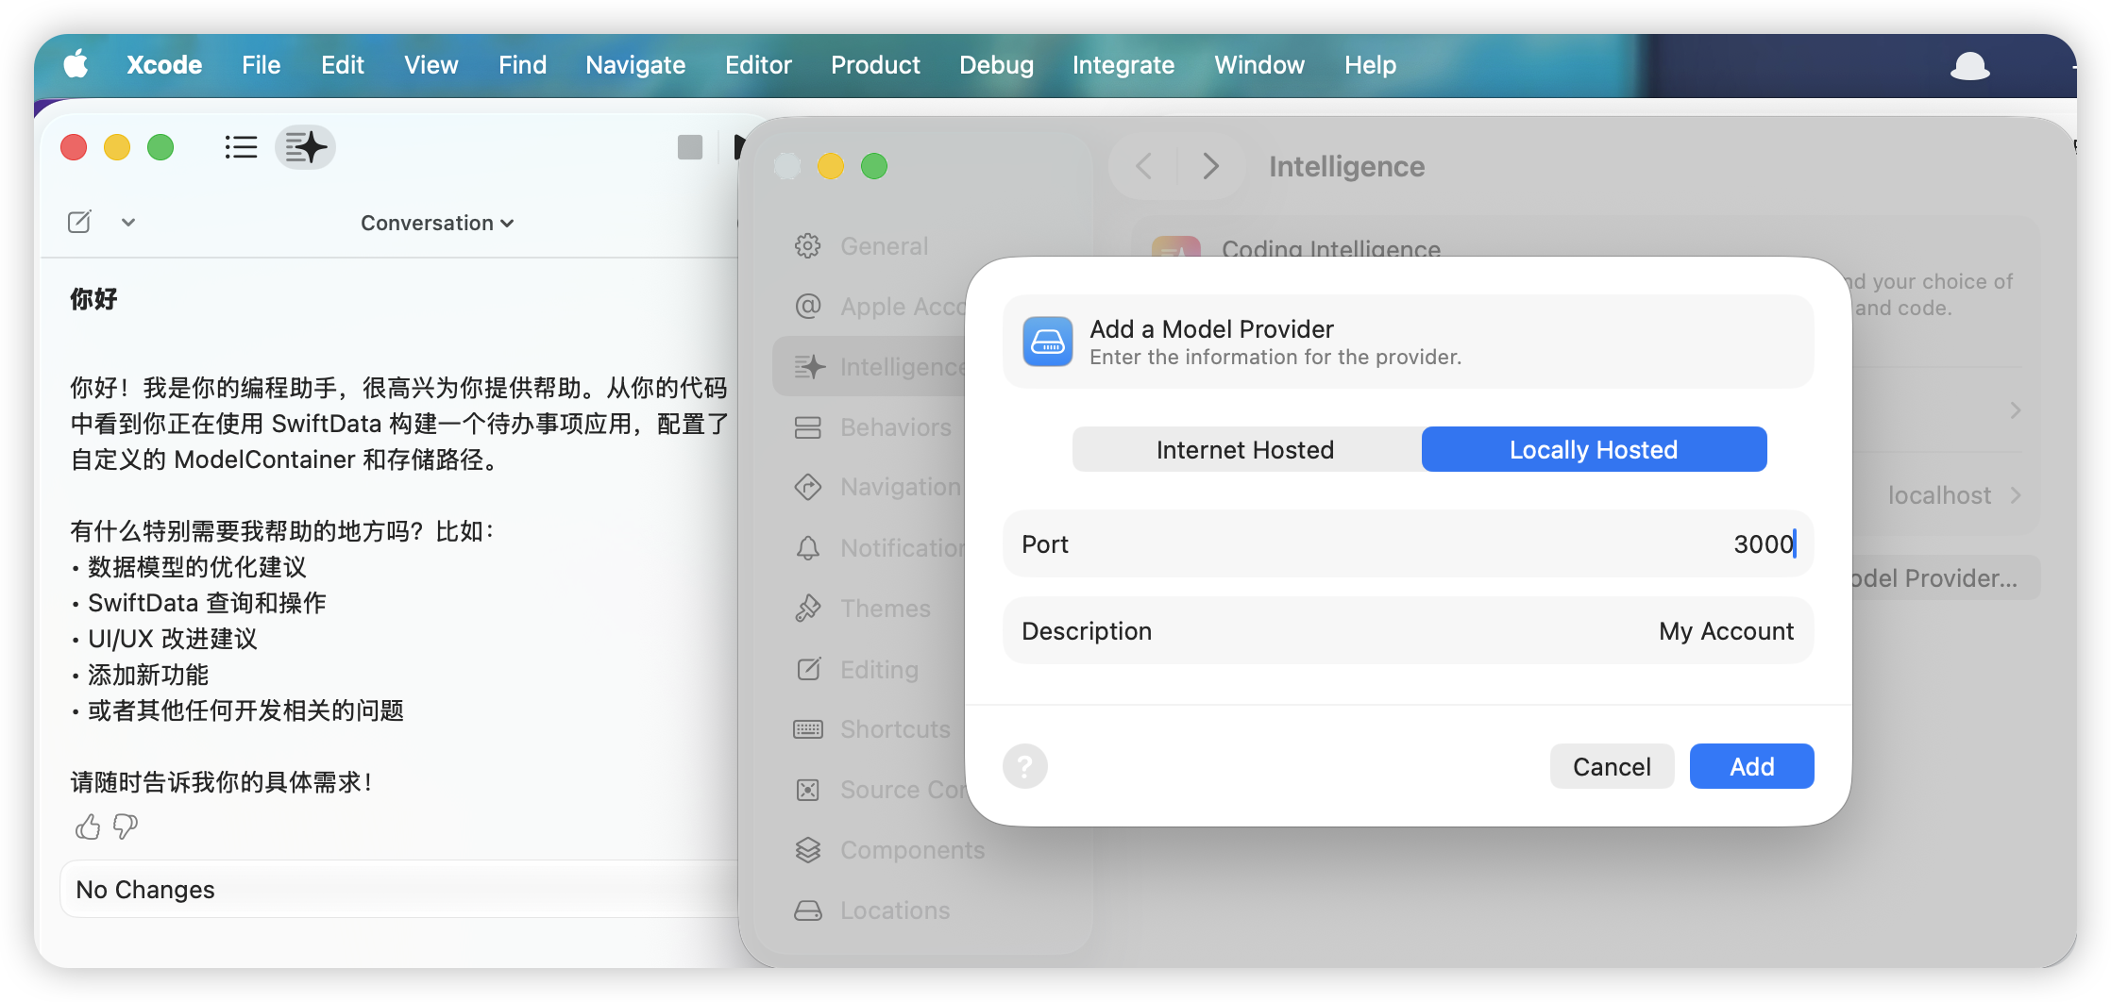Show the navigator list icon
Image resolution: width=2111 pixels, height=1002 pixels.
click(241, 147)
